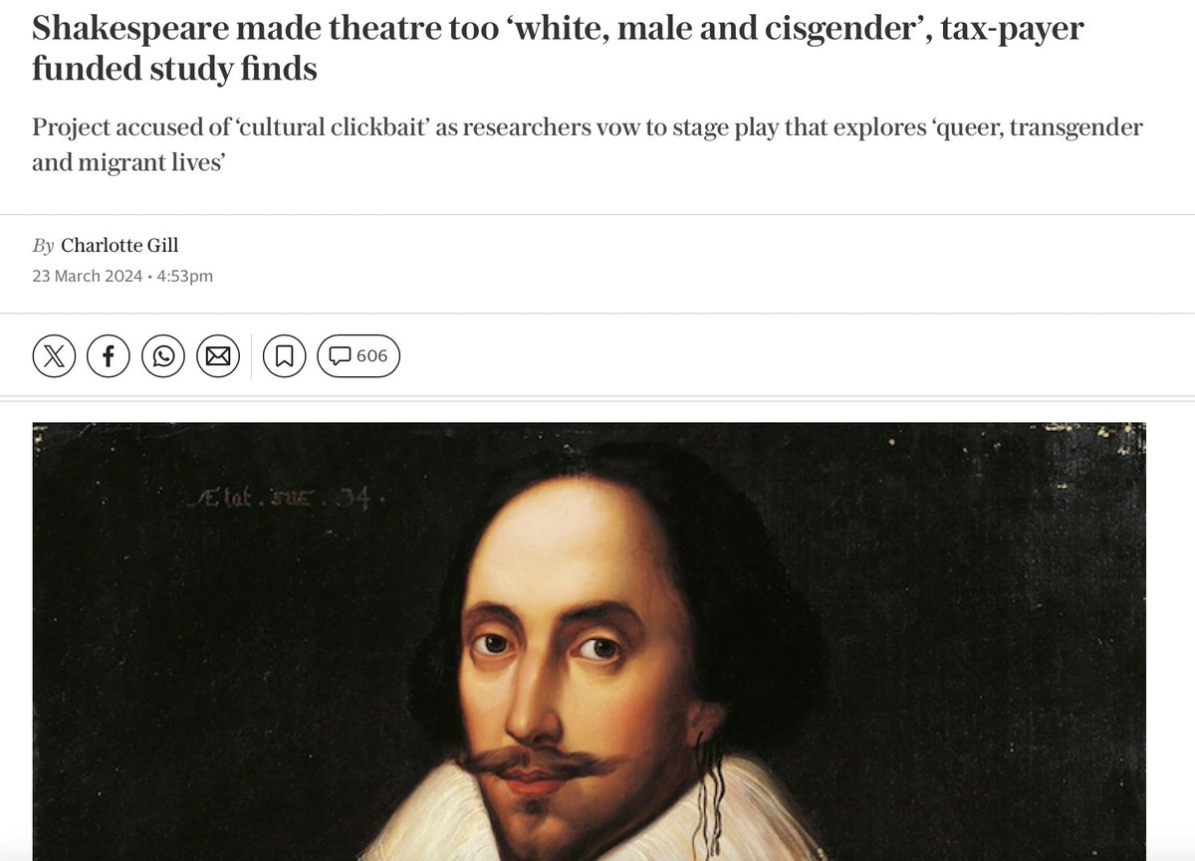
Task: Click 'and migrant lives' in the subheading
Action: point(124,161)
